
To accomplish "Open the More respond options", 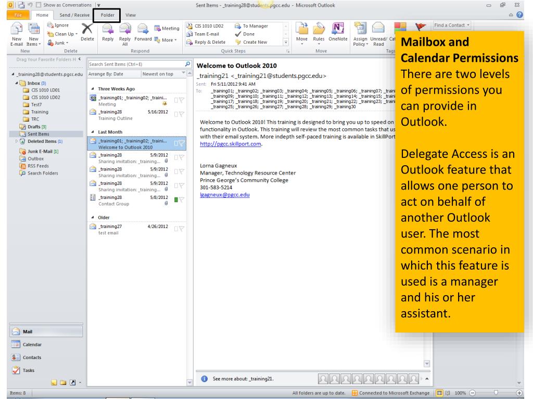I will 166,39.
